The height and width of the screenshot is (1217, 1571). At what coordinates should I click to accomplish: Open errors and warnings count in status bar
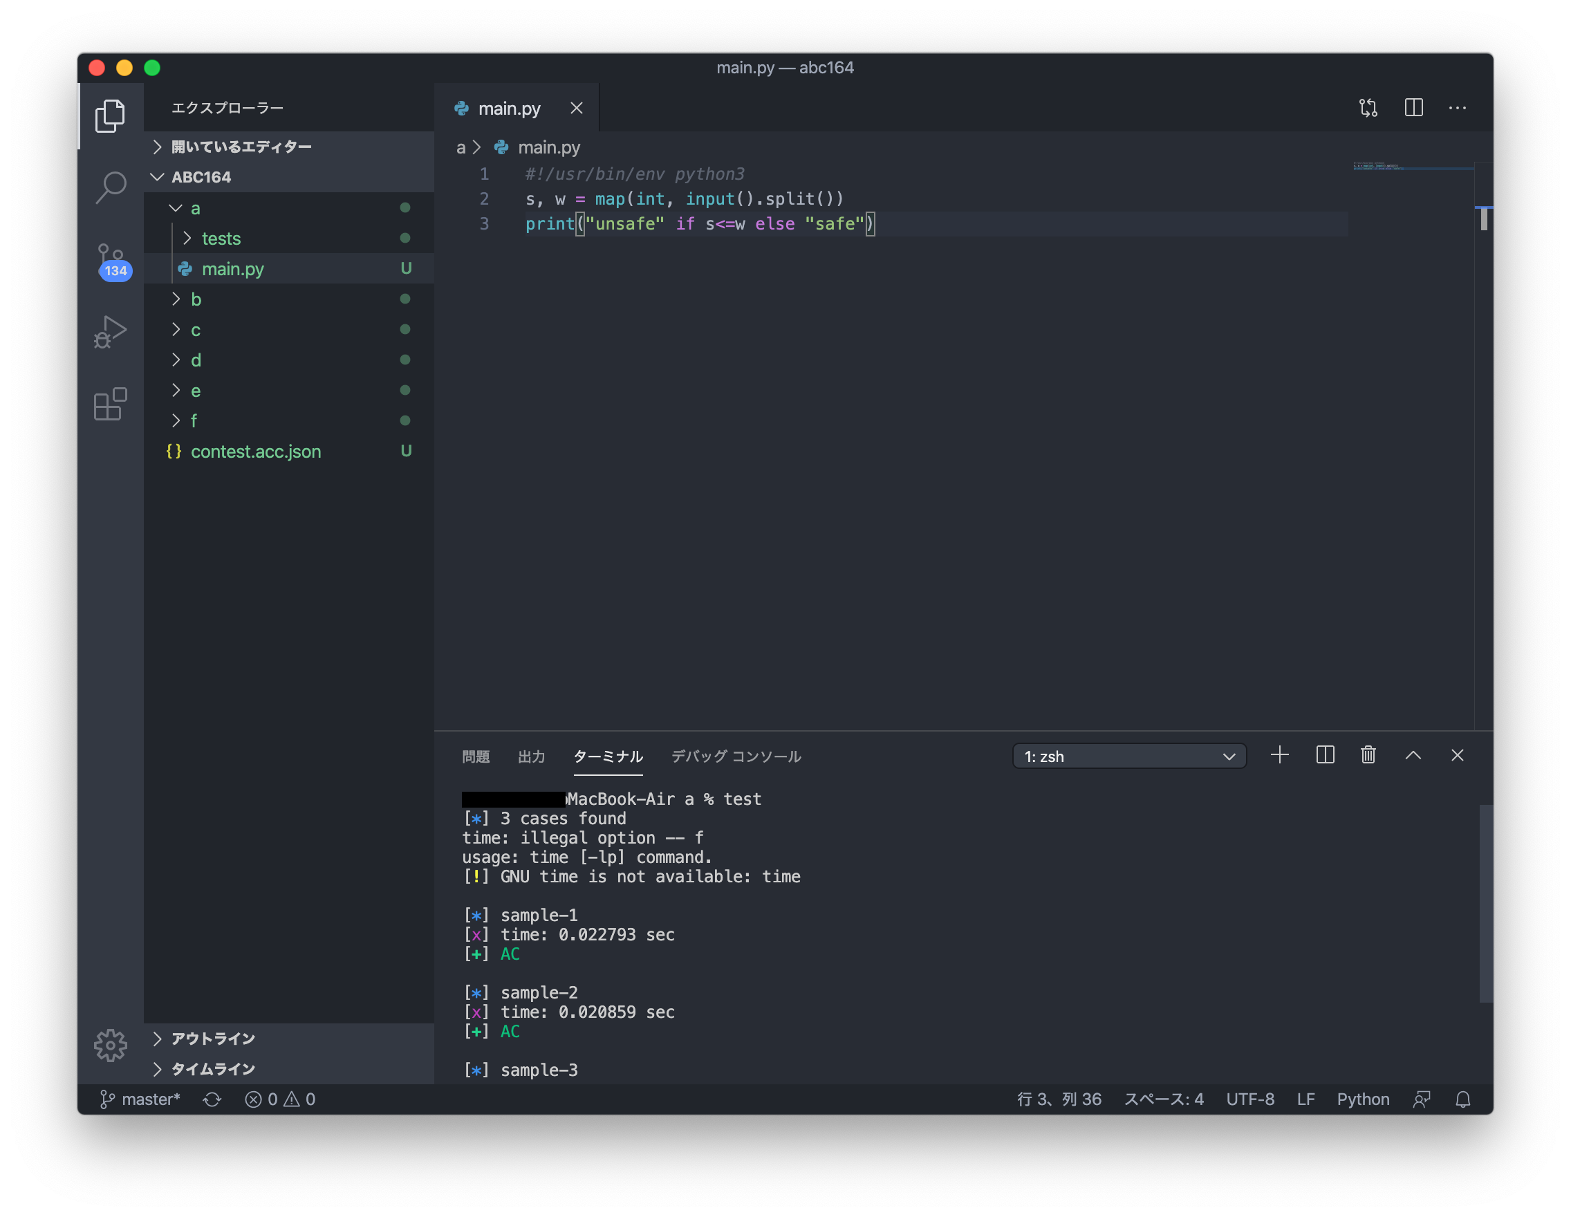[281, 1099]
